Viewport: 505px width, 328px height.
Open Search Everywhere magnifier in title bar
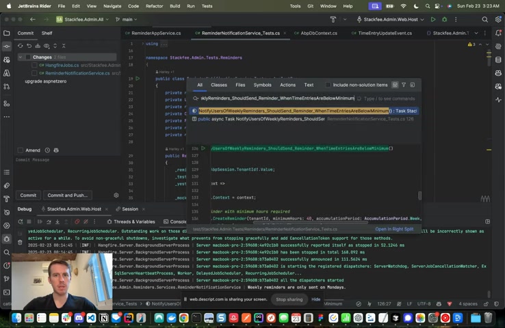coord(484,20)
